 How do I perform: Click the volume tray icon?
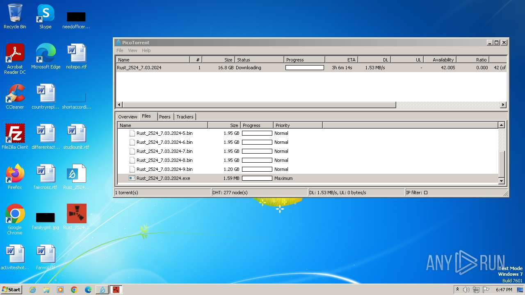466,290
